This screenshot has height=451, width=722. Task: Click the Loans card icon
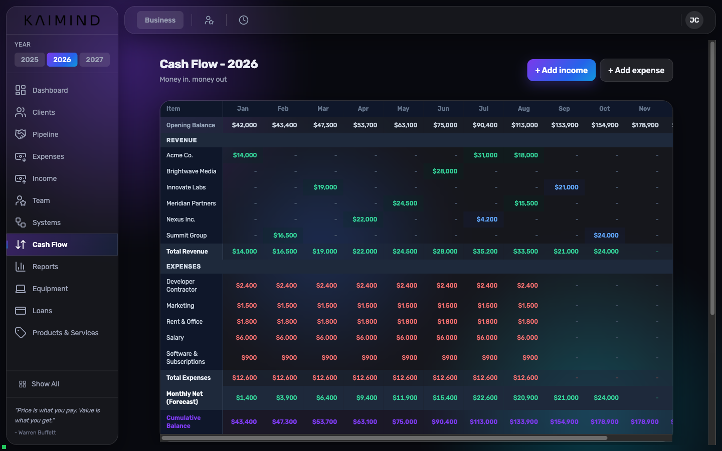pos(21,311)
